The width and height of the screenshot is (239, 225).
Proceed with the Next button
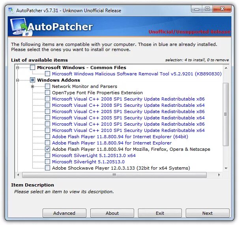pyautogui.click(x=207, y=213)
